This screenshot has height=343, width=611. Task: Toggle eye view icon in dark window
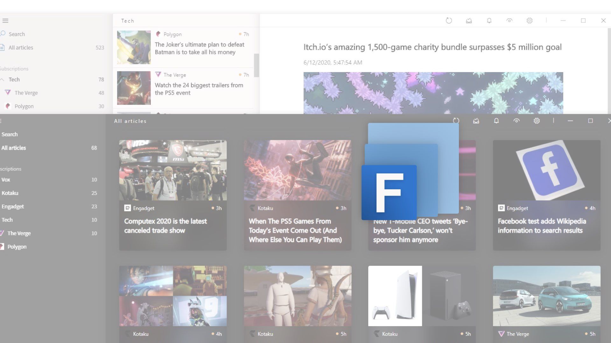516,121
